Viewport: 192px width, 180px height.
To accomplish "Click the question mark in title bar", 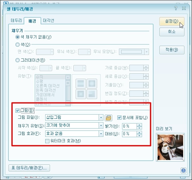I will [176, 8].
